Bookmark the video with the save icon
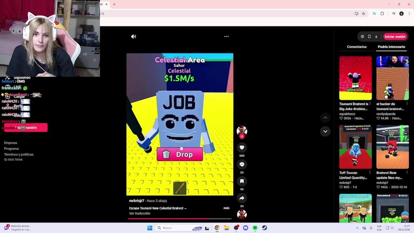The width and height of the screenshot is (414, 233). pos(242,181)
